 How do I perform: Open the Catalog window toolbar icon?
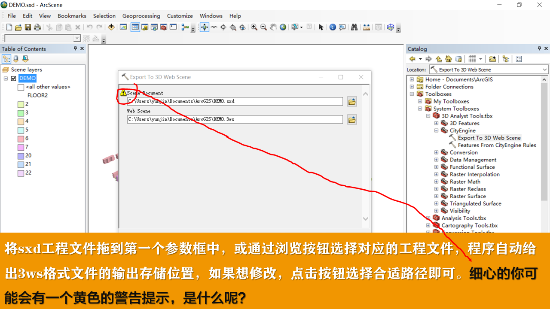click(x=145, y=27)
